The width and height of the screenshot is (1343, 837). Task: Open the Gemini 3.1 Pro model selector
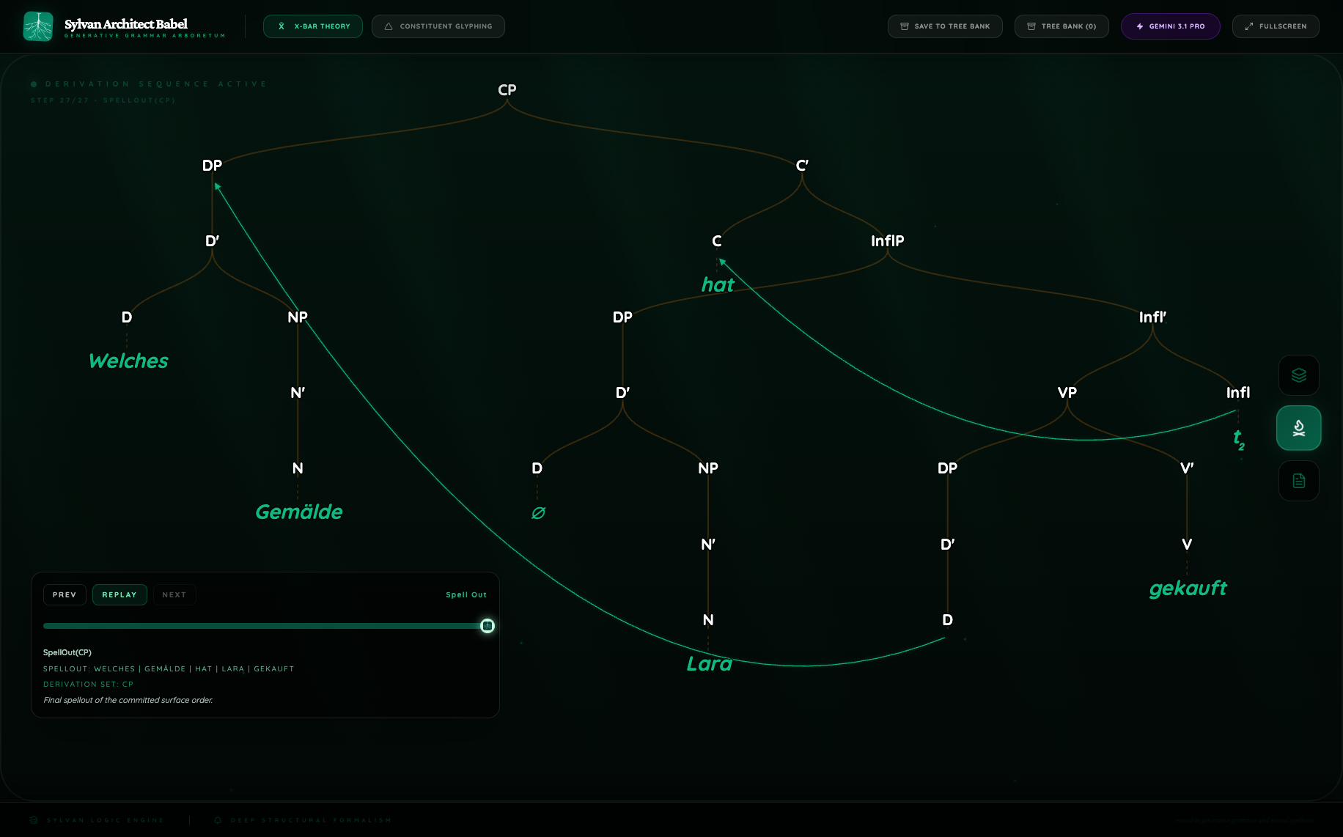(x=1170, y=26)
